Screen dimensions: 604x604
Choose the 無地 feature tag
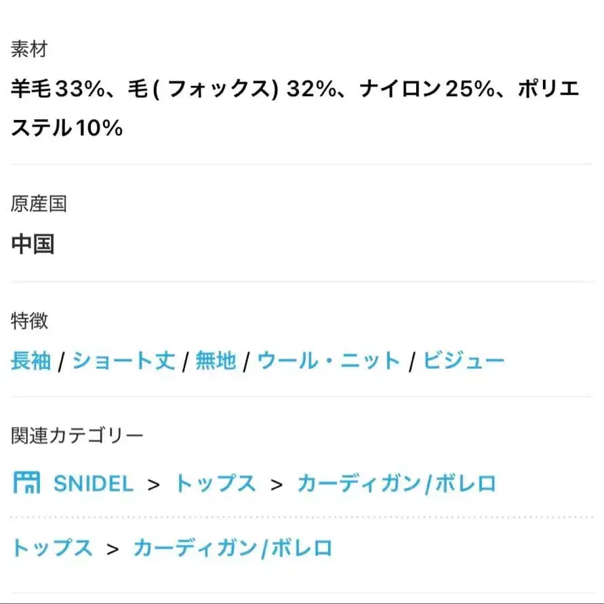point(216,361)
